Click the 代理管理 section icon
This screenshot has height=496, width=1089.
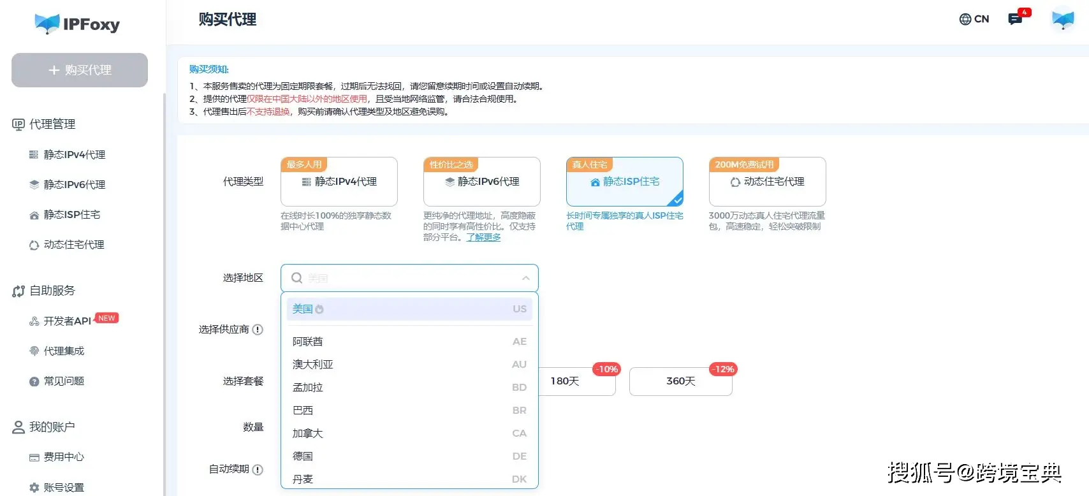pyautogui.click(x=18, y=124)
